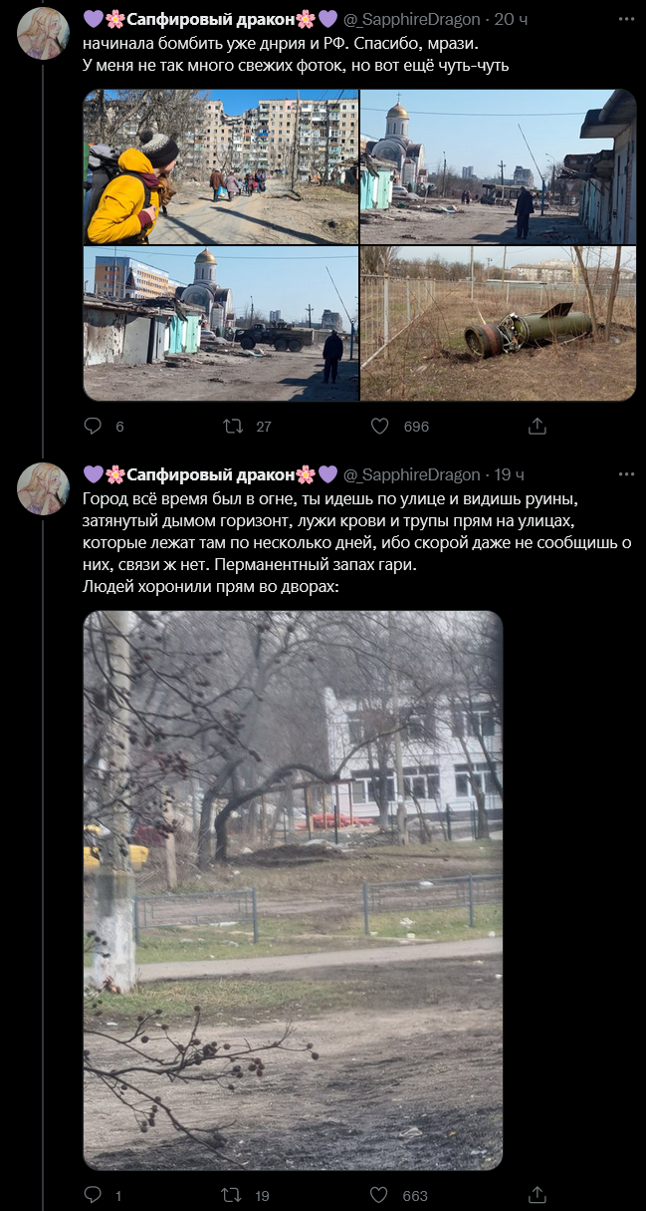Screen dimensions: 646x1211
Task: View top-right photo of church street
Action: (x=498, y=166)
